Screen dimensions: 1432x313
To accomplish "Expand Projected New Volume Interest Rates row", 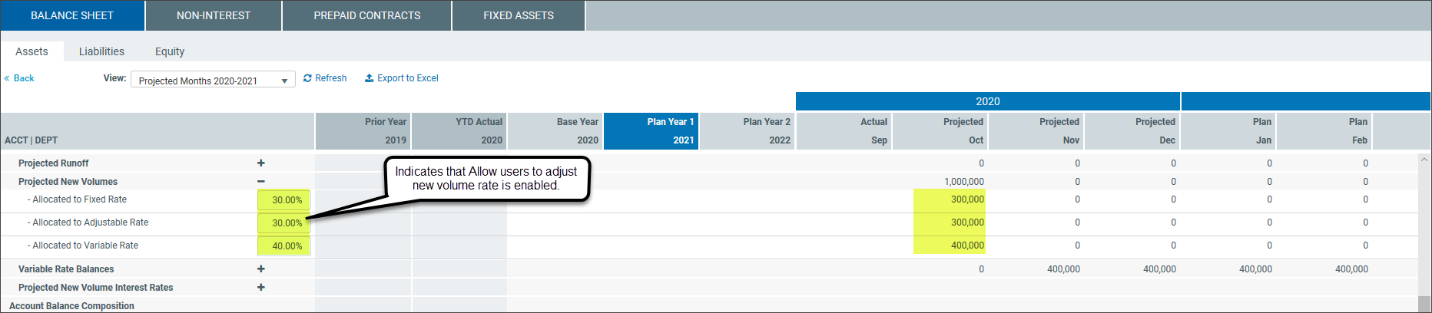I will 261,287.
